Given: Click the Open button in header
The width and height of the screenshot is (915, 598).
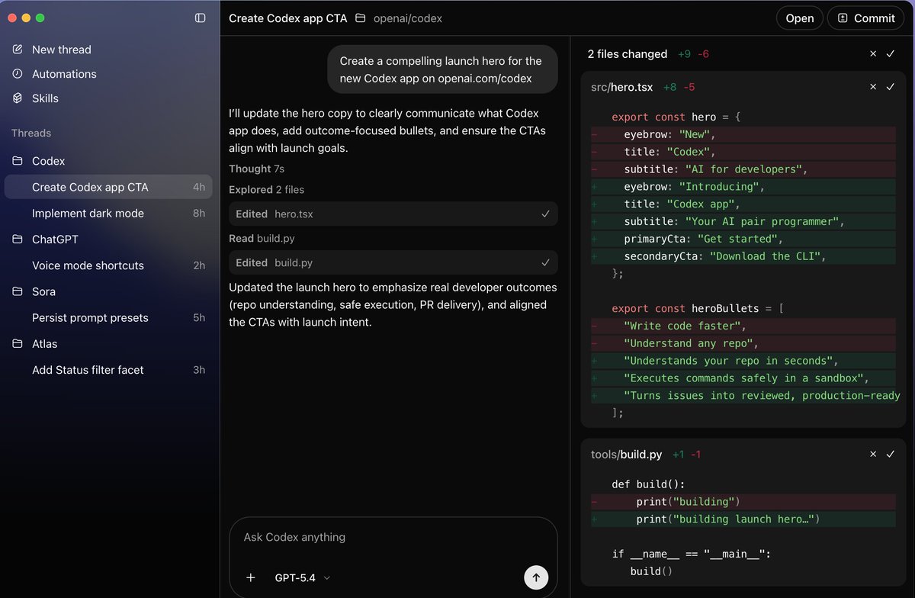Looking at the screenshot, I should (800, 18).
